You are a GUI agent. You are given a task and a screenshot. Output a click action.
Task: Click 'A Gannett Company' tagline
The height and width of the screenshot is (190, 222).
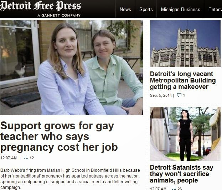tap(59, 15)
